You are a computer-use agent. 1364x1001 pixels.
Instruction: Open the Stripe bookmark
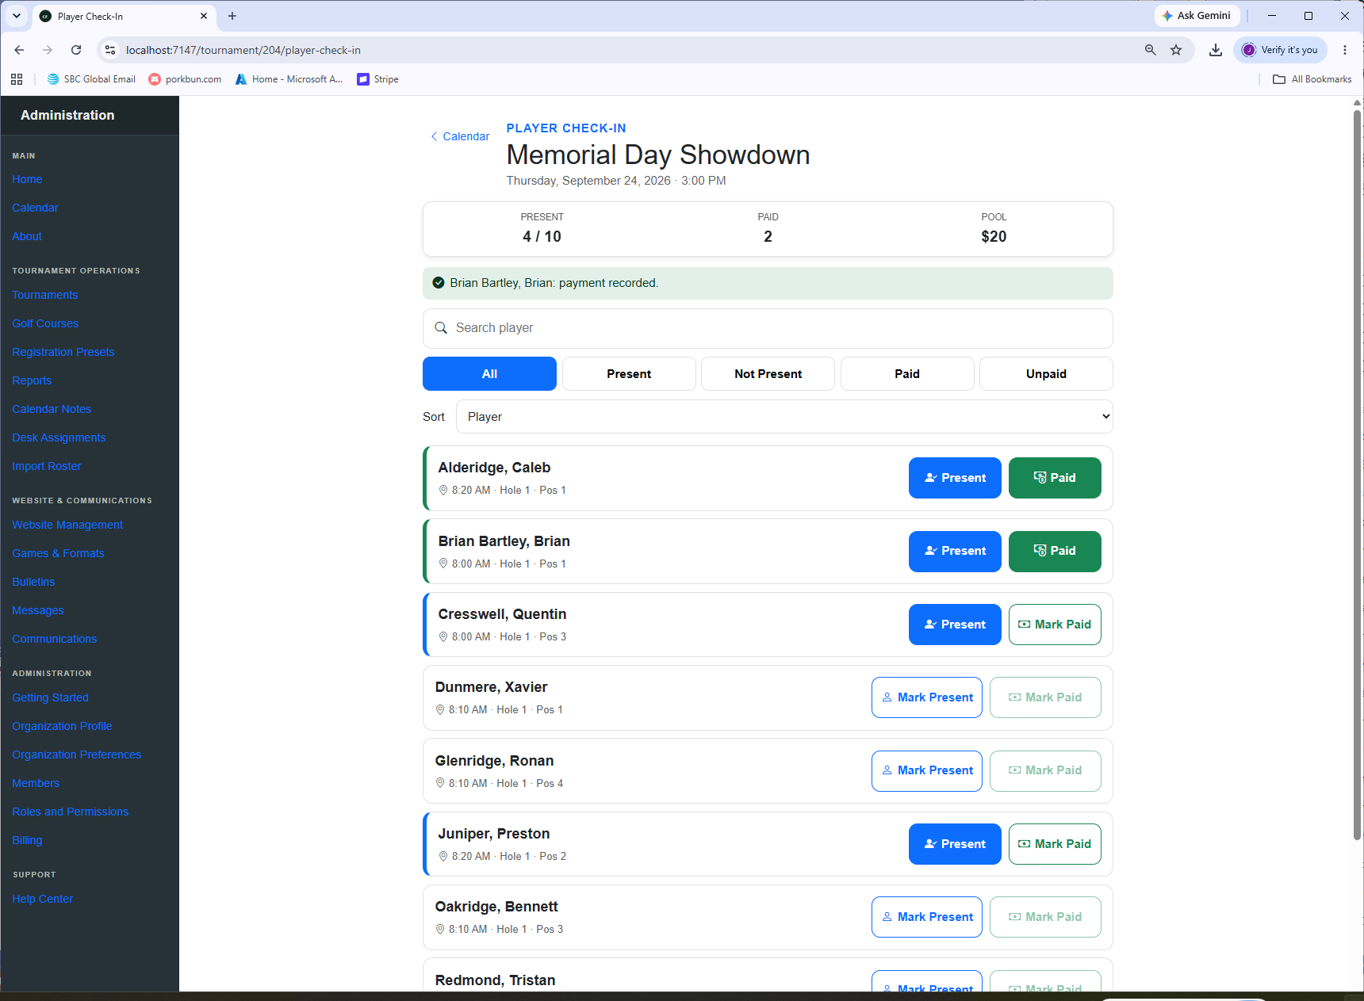point(378,79)
